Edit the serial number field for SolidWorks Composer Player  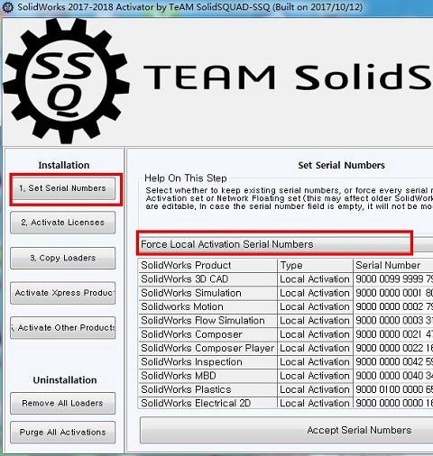pyautogui.click(x=393, y=349)
